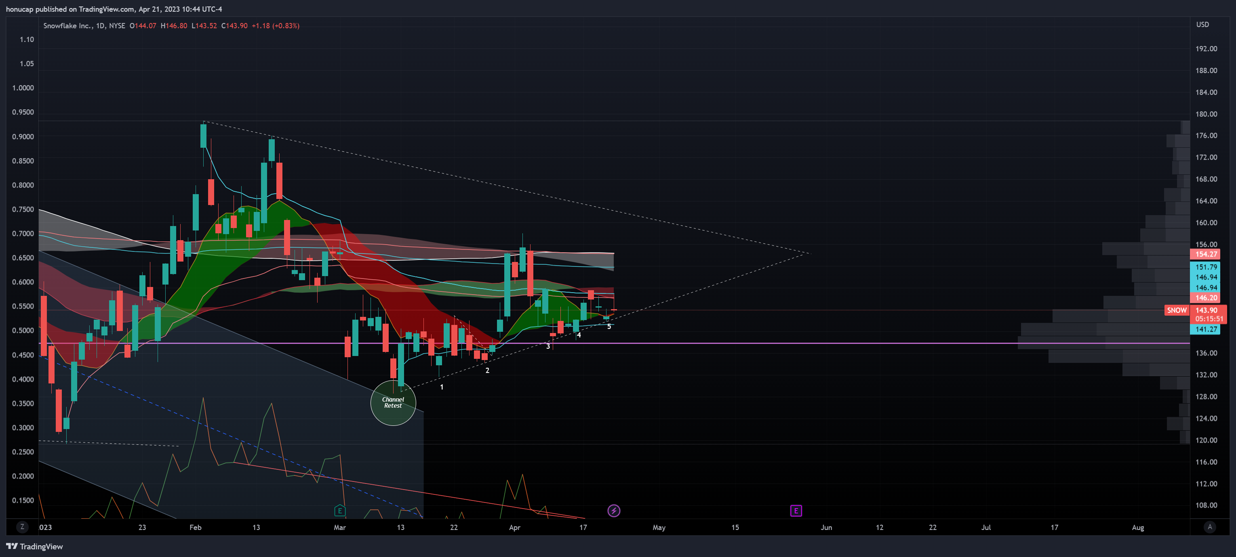
Task: Select the 146.20 red price tag
Action: 1205,298
